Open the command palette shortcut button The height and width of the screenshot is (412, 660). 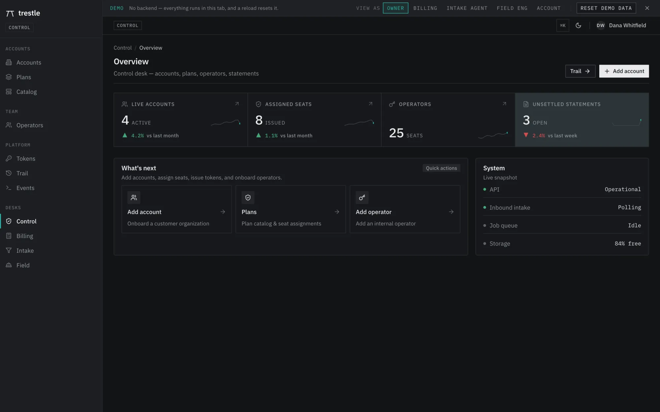(563, 25)
